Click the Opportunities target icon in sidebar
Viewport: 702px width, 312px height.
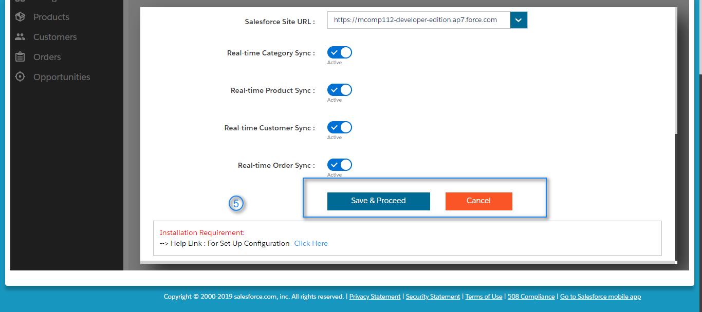[x=20, y=77]
